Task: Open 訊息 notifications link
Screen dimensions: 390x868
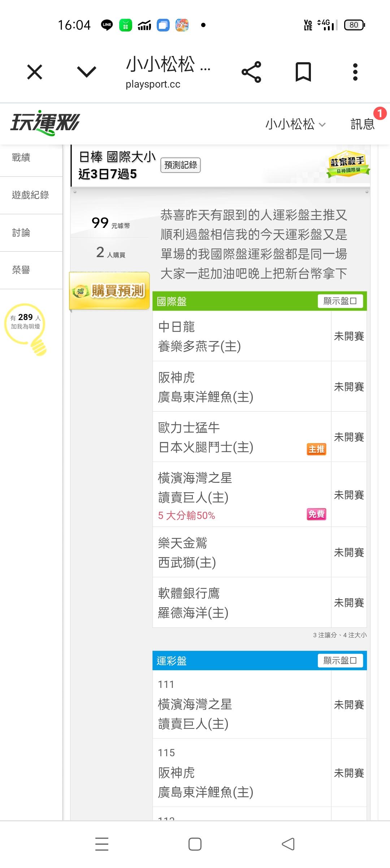Action: coord(363,124)
